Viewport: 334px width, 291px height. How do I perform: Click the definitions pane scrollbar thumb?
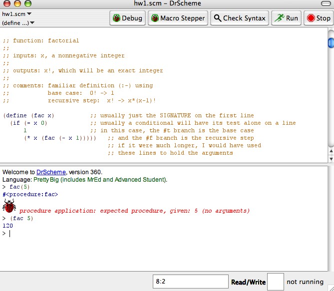pos(331,44)
